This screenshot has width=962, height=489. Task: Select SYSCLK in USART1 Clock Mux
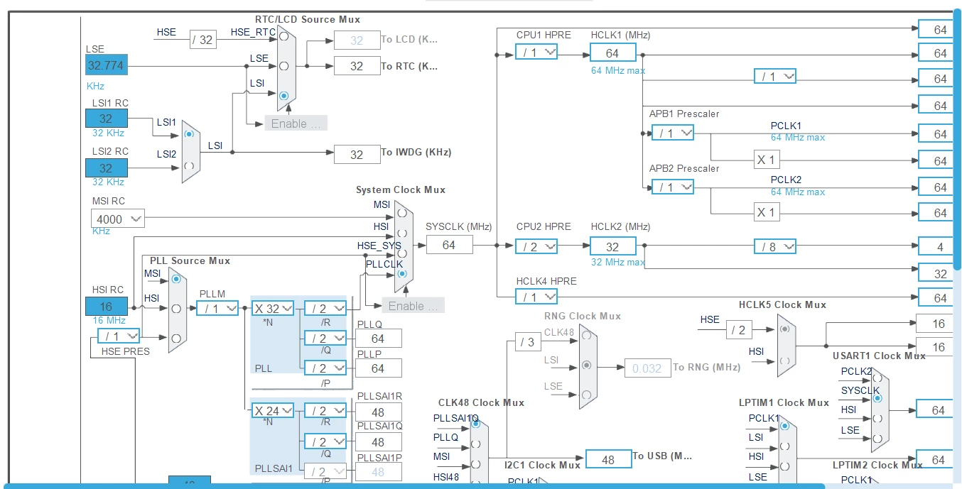click(877, 398)
